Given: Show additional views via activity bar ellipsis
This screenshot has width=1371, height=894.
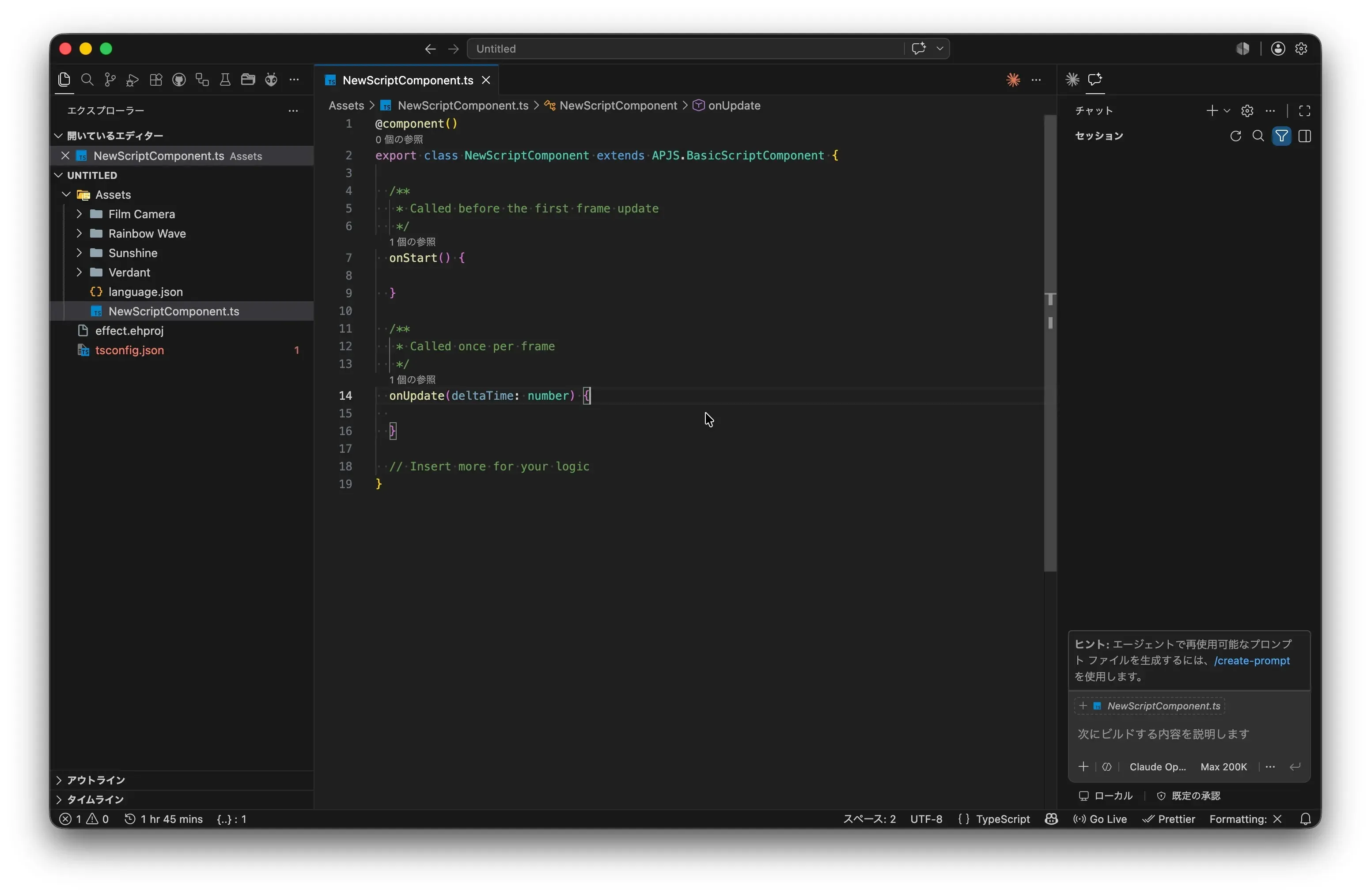Looking at the screenshot, I should tap(294, 80).
